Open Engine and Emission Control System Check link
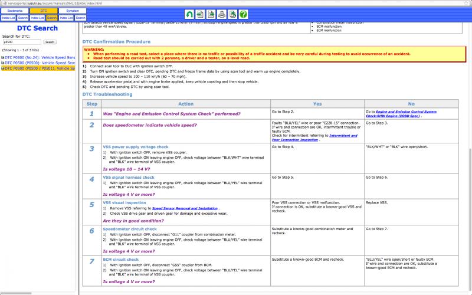 401,114
